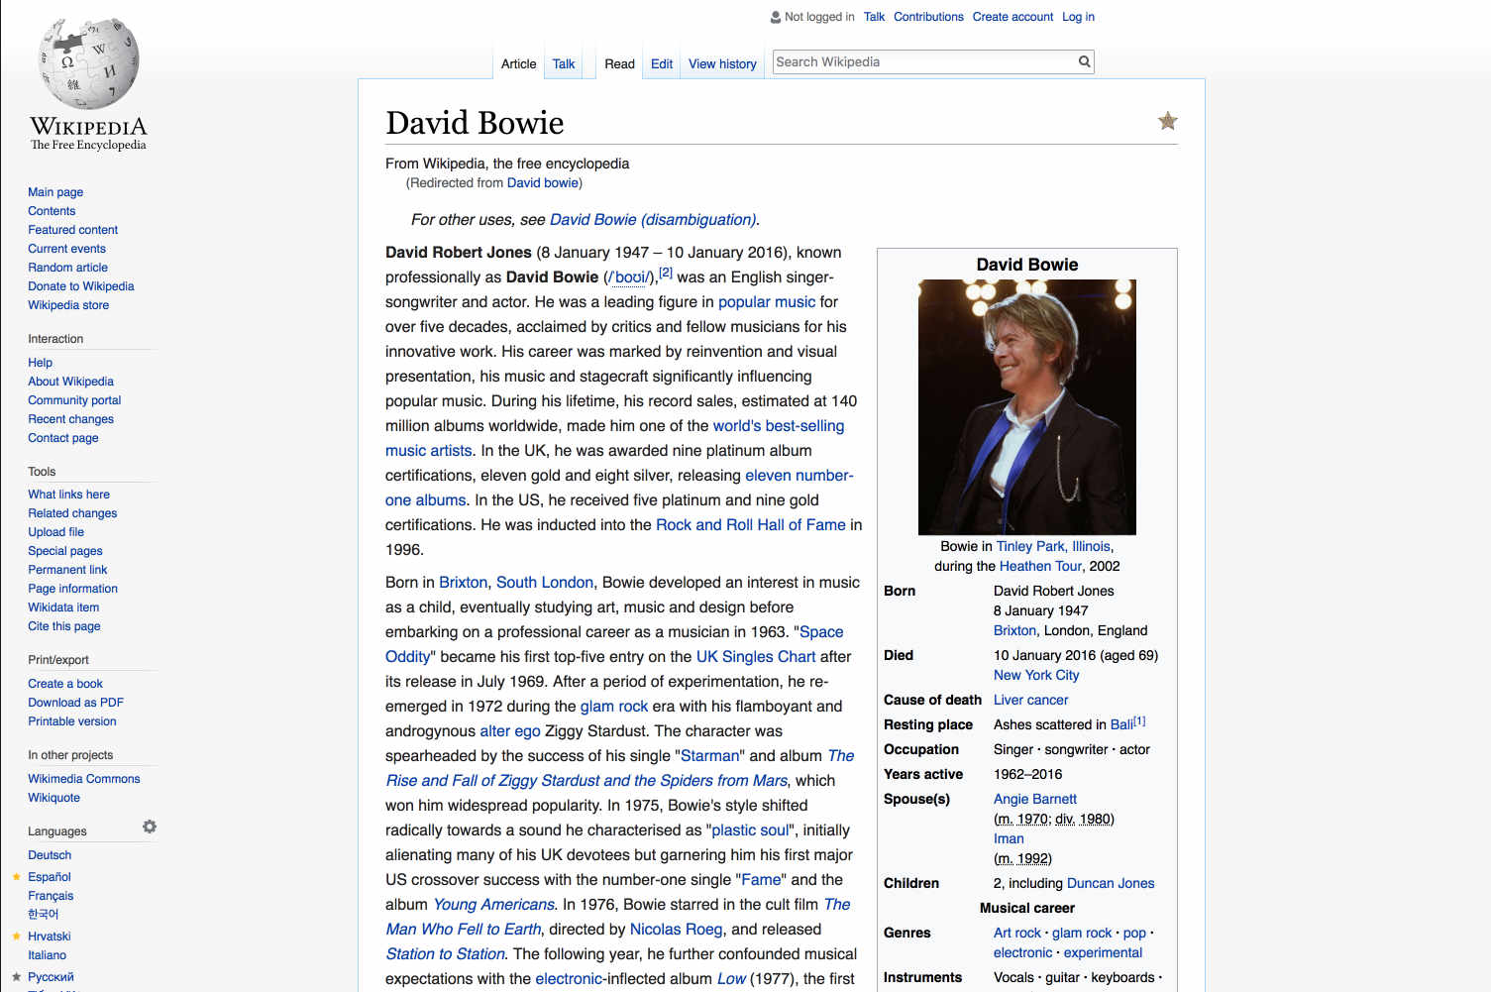Screen dimensions: 1491x992
Task: Open Page information
Action: pos(72,589)
